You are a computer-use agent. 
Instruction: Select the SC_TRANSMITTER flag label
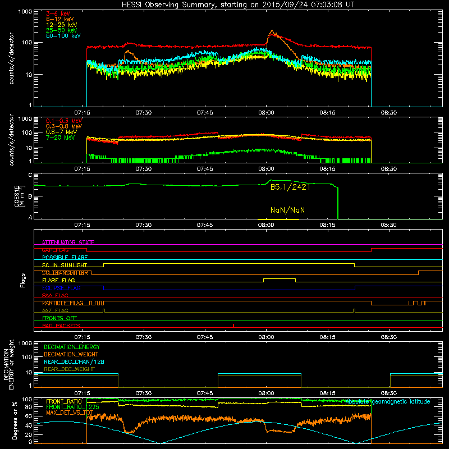pyautogui.click(x=65, y=273)
